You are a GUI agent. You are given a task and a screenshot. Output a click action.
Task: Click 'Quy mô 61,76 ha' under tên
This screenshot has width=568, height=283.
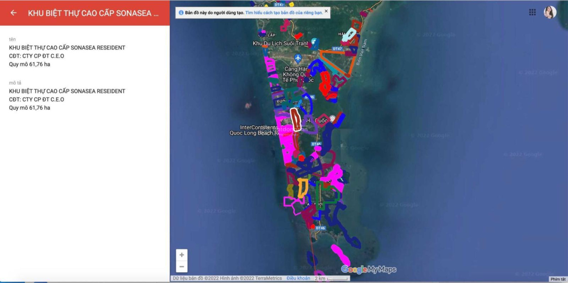coord(29,64)
